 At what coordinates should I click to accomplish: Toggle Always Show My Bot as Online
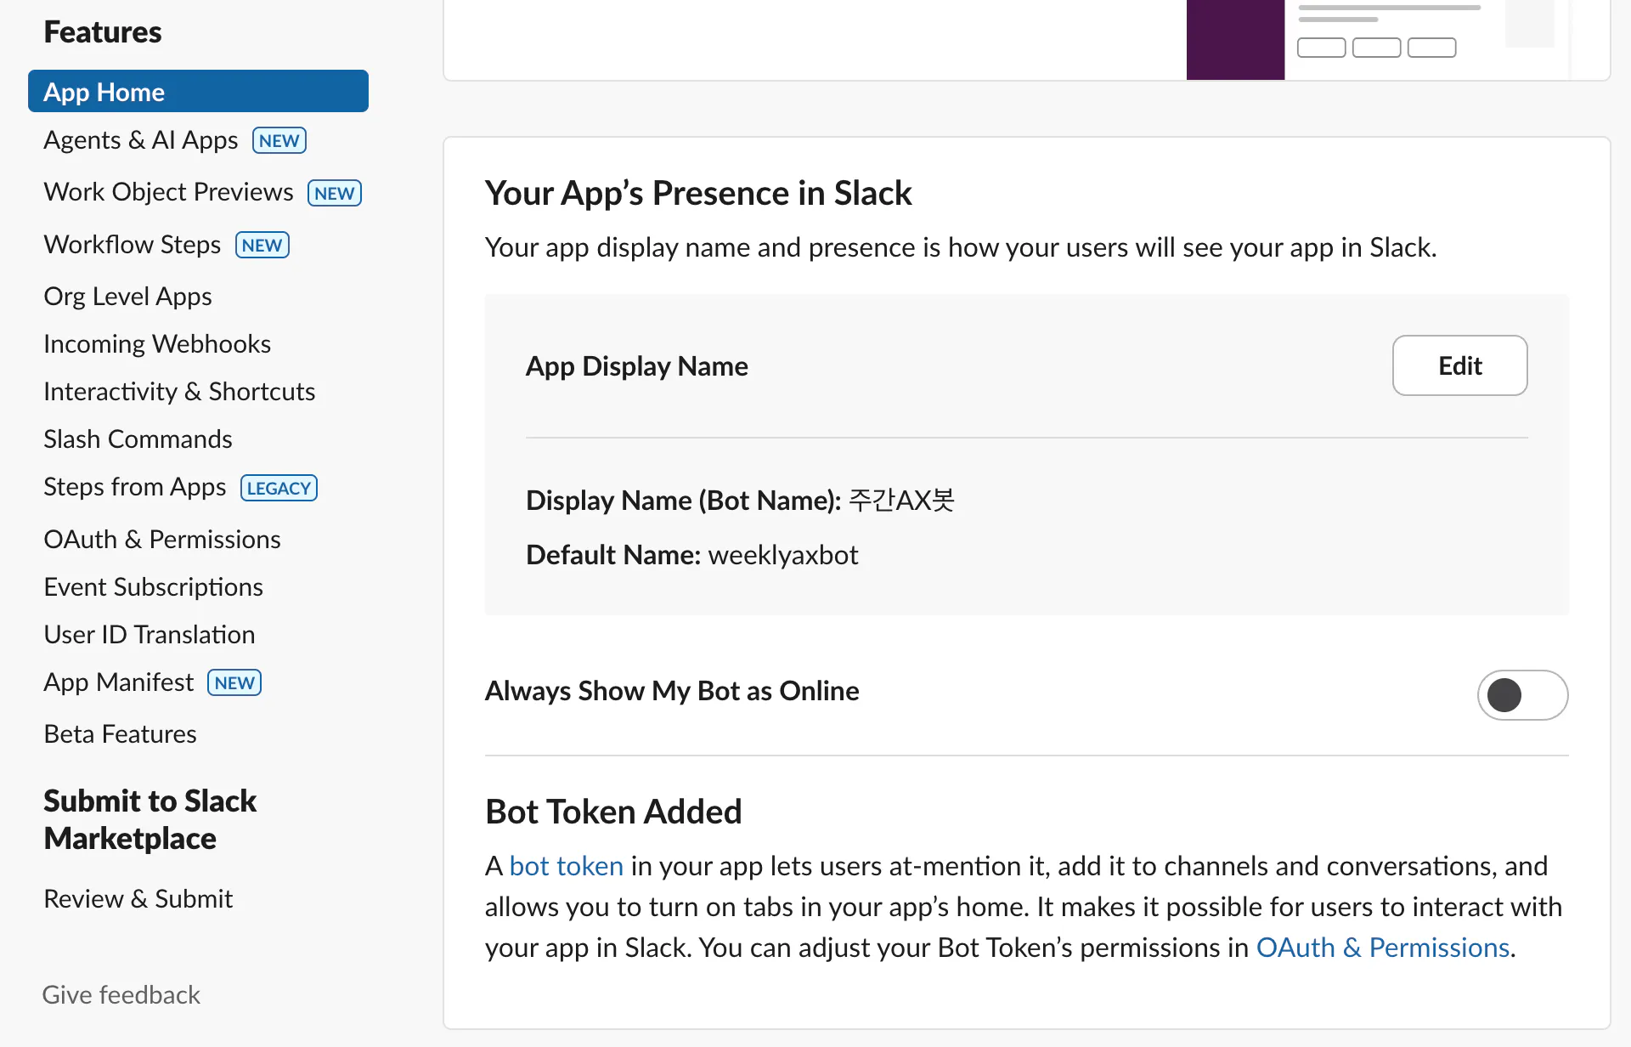pyautogui.click(x=1522, y=695)
